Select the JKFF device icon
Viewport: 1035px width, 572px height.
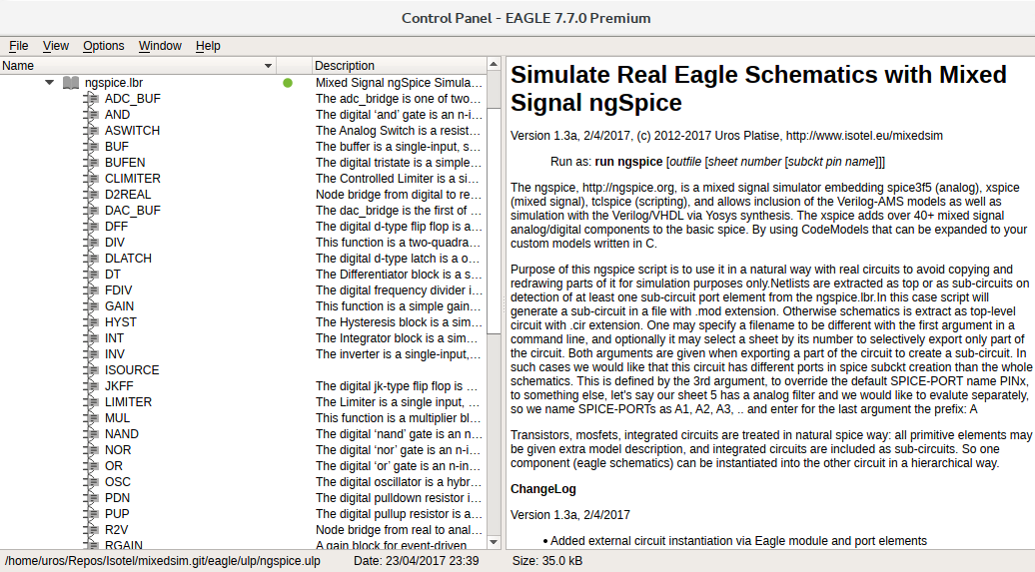91,386
